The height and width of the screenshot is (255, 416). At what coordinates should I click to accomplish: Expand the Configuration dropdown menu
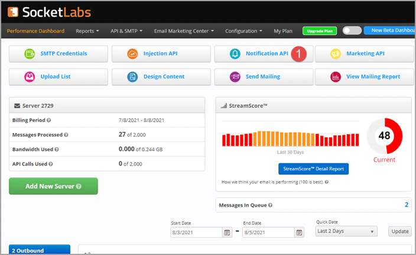tap(243, 31)
